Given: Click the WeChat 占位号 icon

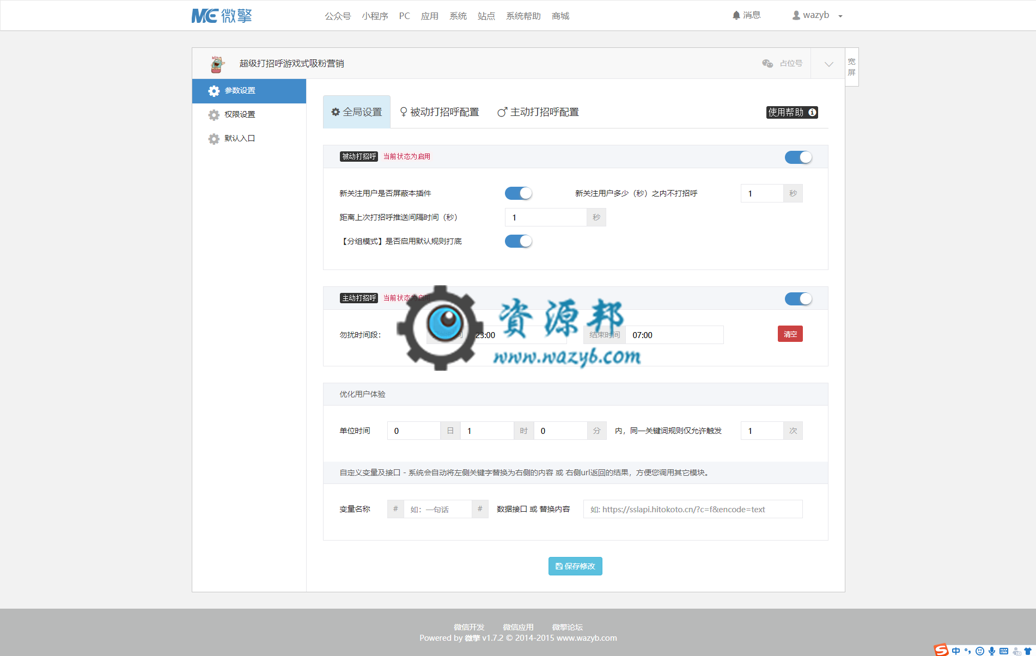Looking at the screenshot, I should pyautogui.click(x=767, y=64).
